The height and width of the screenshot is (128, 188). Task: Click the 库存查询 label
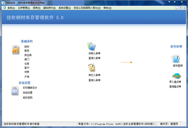click(x=178, y=66)
